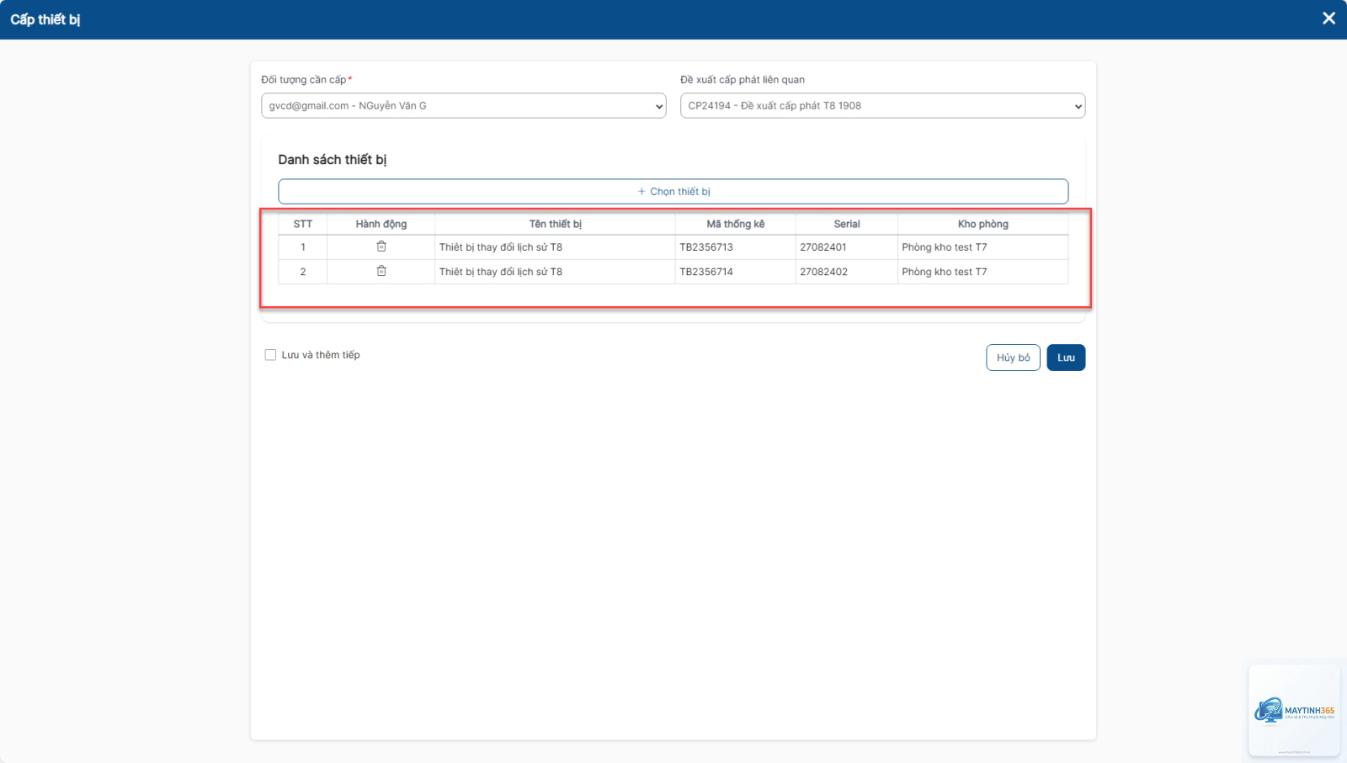Click the Hủy bỏ button

(1013, 358)
